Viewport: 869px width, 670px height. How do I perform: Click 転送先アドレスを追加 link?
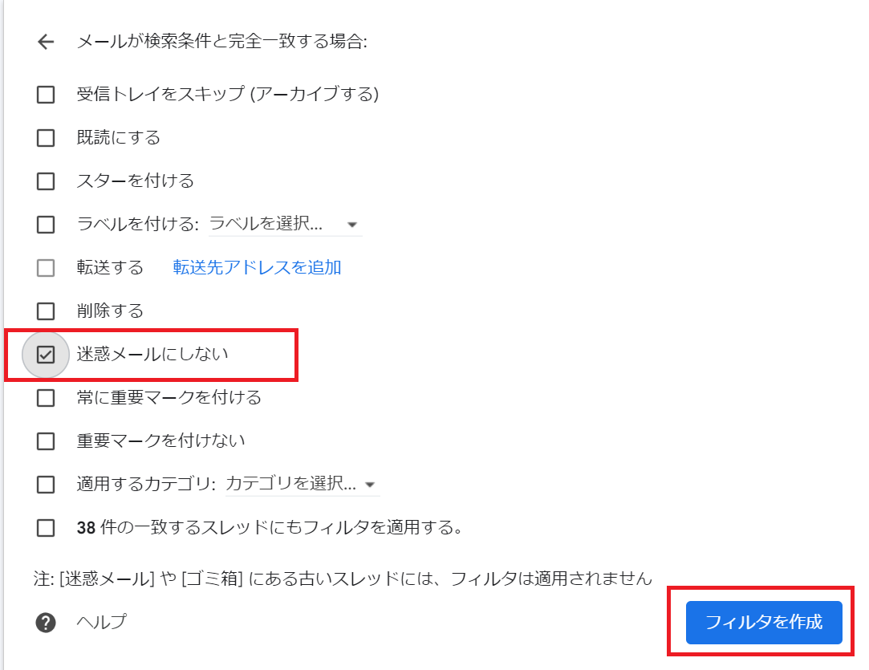pos(257,268)
